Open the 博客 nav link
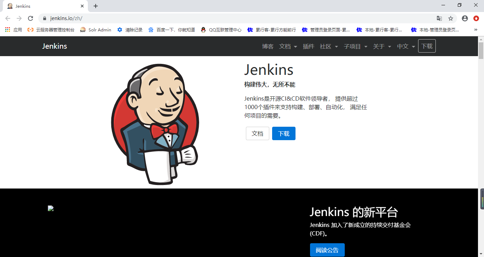Viewport: 484px width, 257px height. pyautogui.click(x=268, y=46)
